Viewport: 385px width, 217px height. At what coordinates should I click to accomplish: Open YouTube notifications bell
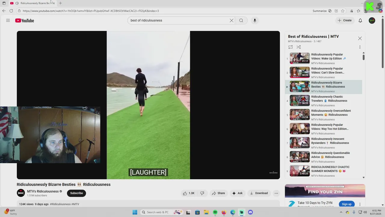pos(360,20)
